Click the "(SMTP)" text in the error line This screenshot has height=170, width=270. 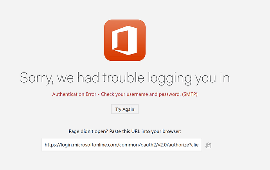coord(192,94)
